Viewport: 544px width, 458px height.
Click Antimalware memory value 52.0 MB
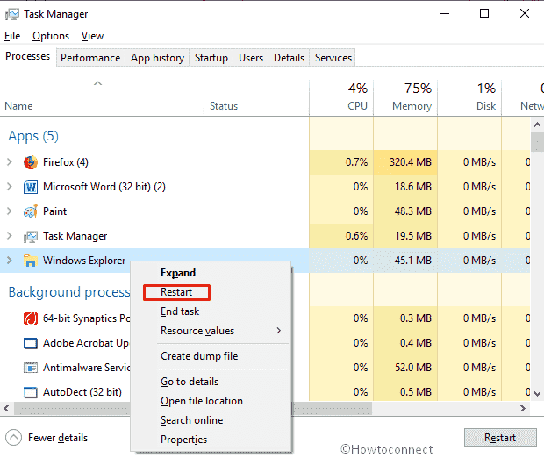(413, 368)
